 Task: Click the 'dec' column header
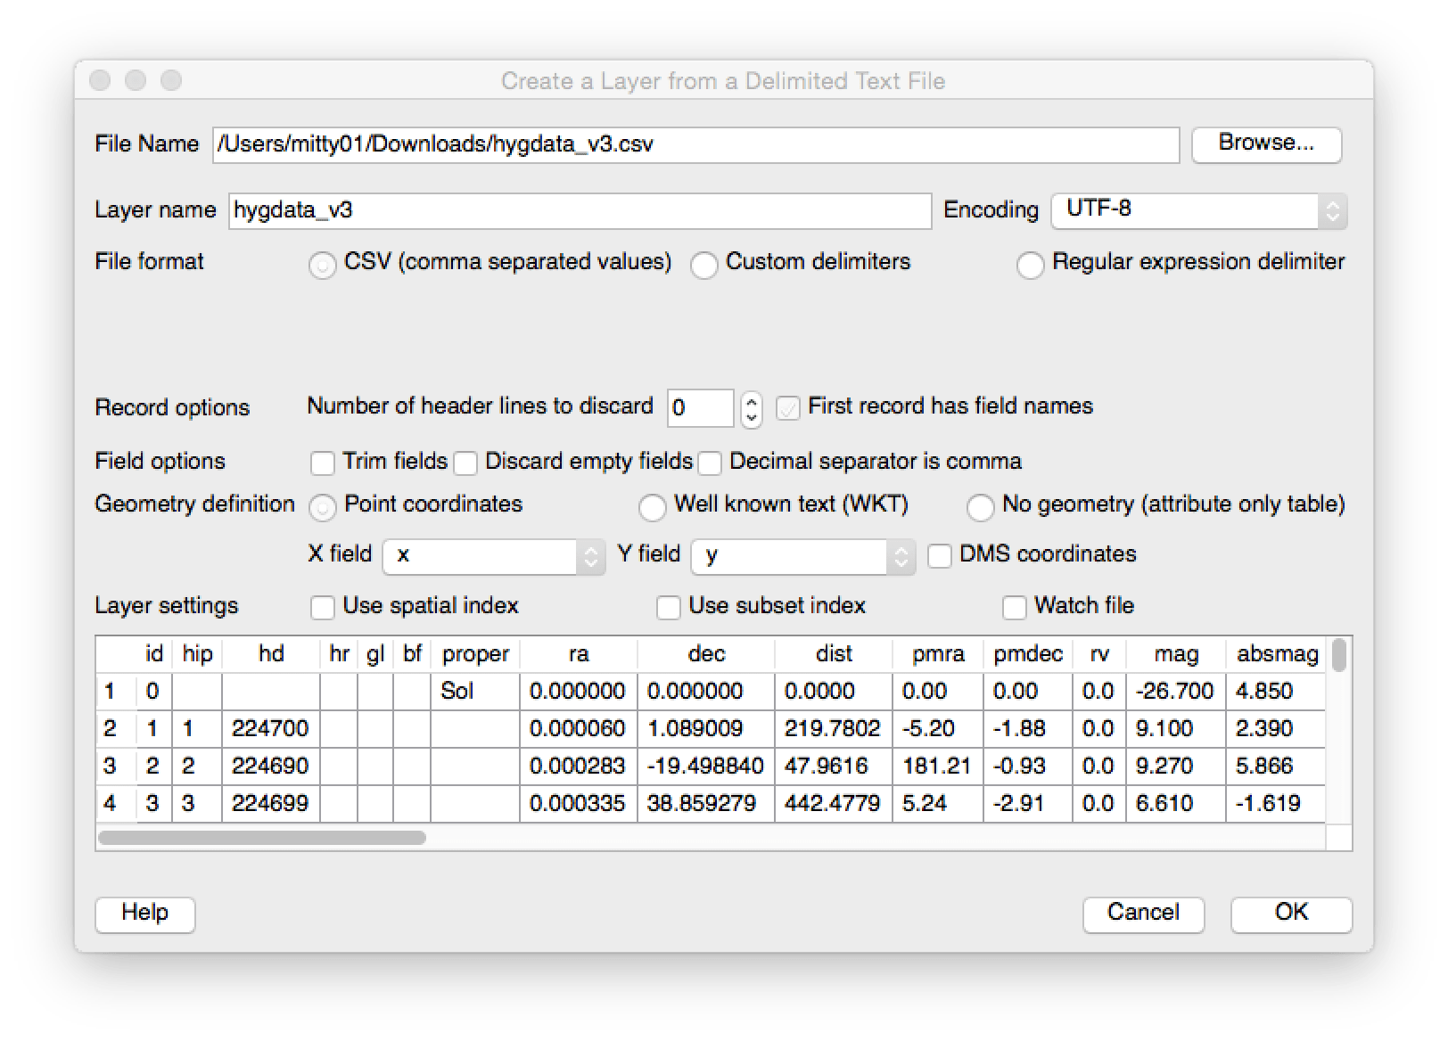pyautogui.click(x=706, y=654)
